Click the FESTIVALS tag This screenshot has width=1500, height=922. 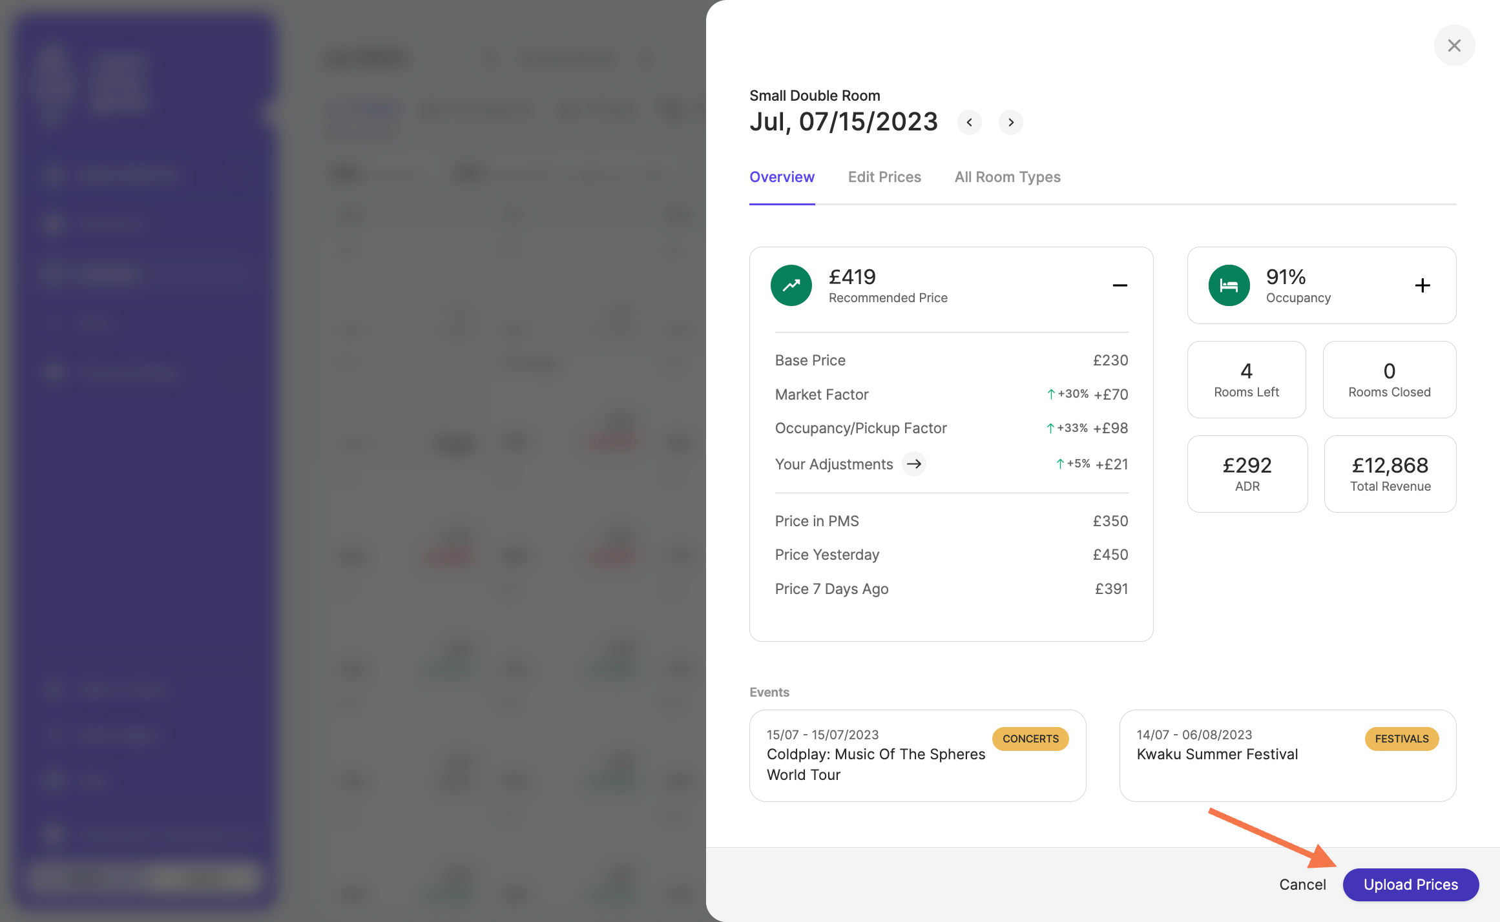click(x=1402, y=739)
